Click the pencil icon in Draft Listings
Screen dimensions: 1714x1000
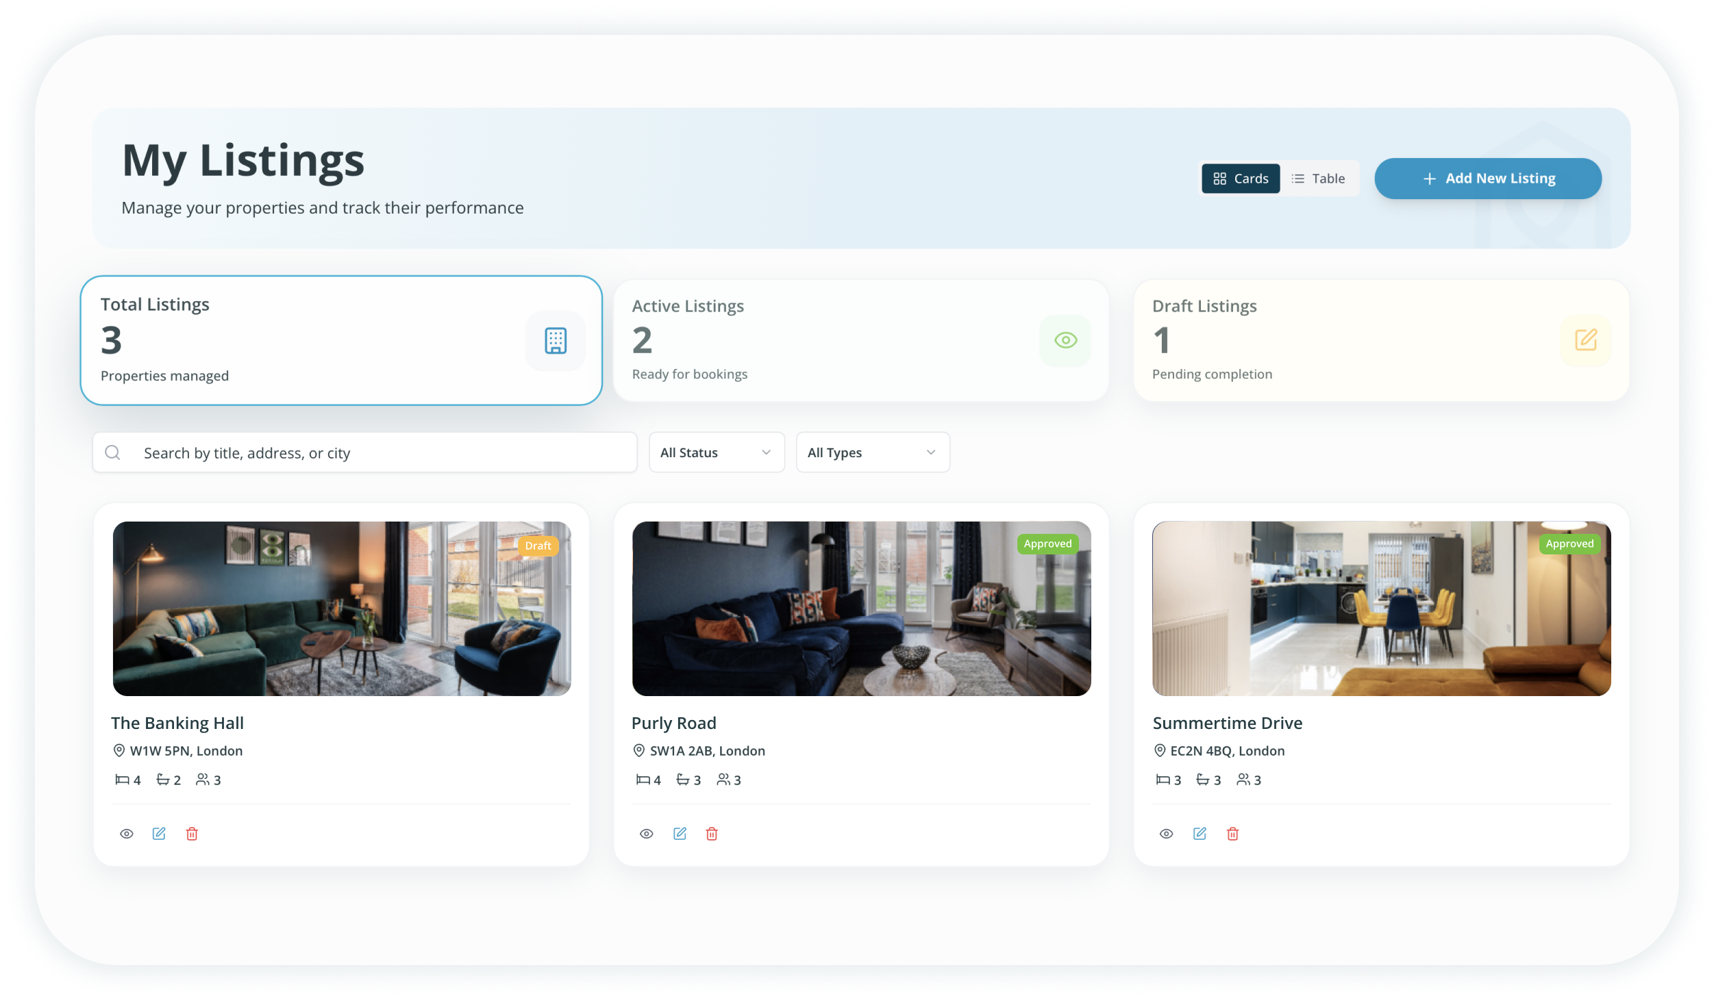(x=1586, y=340)
